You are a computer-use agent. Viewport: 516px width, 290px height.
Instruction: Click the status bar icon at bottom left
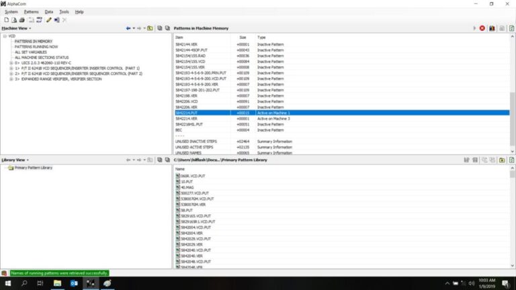tap(4, 273)
